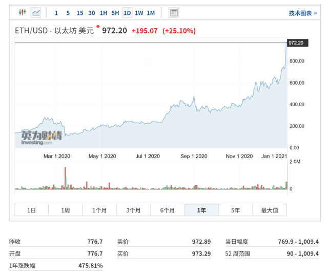328x274 pixels.
Task: Switch to 5H interval
Action: (115, 13)
